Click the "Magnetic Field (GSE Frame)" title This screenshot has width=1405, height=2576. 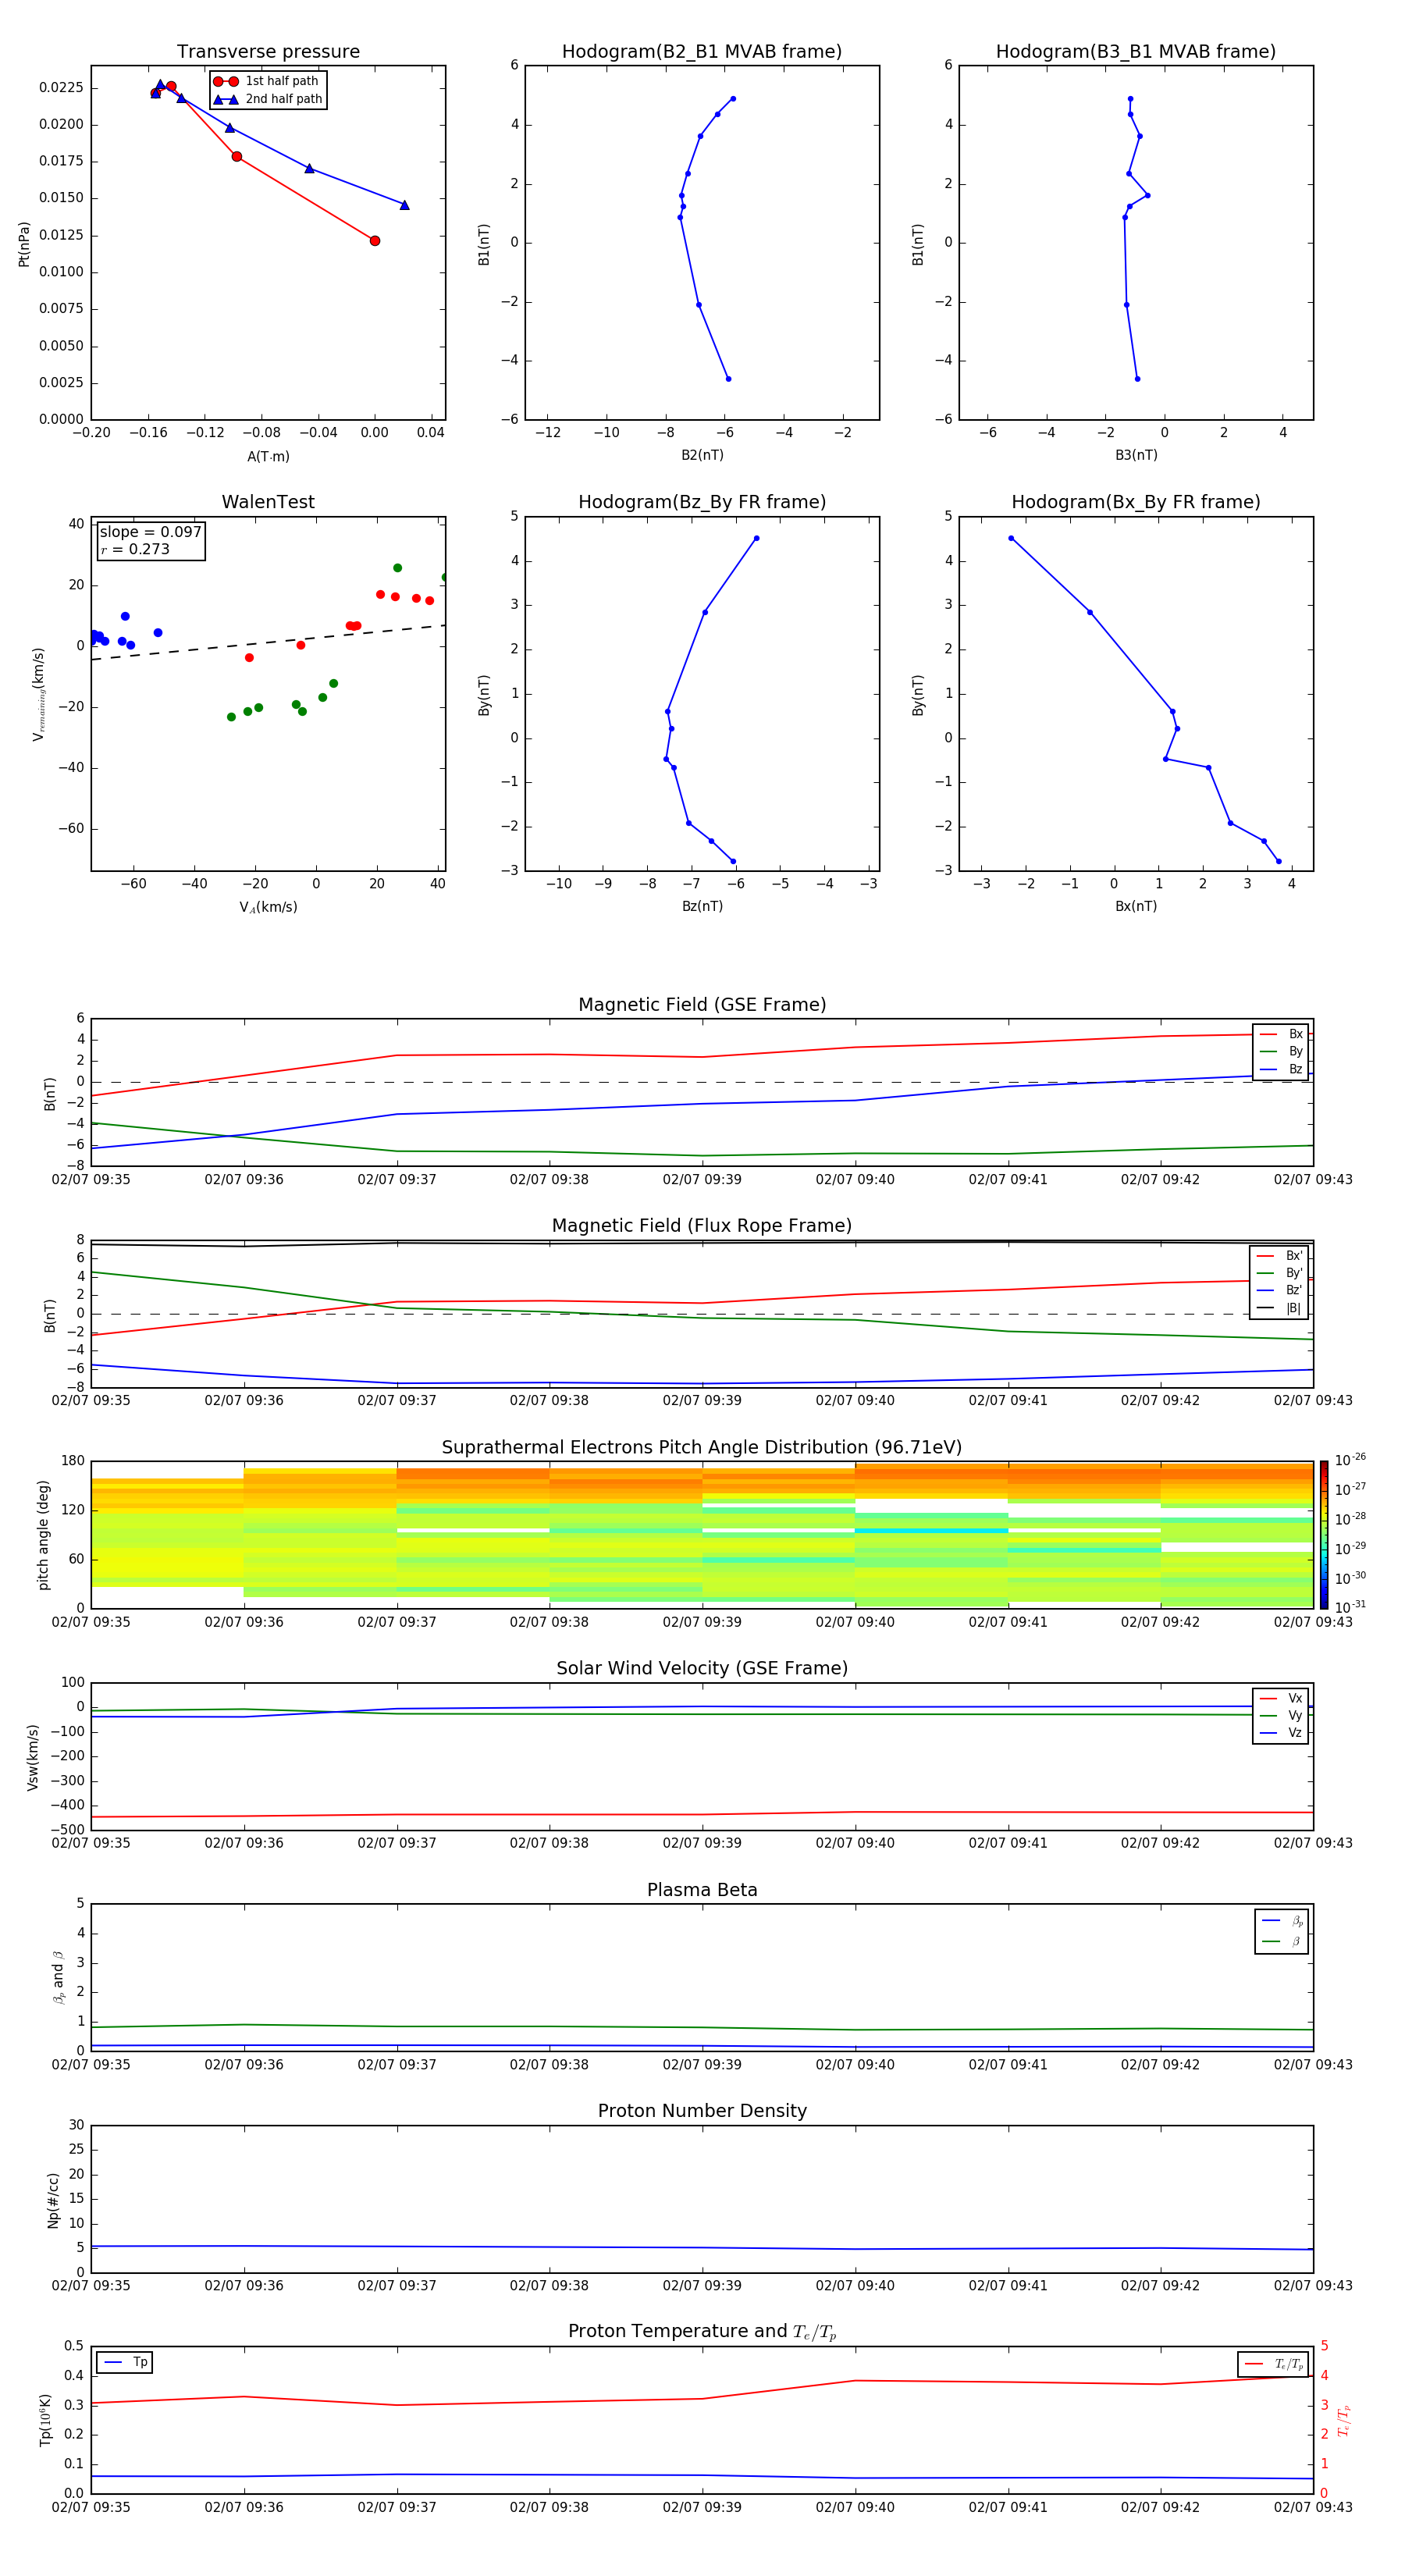tap(702, 1005)
